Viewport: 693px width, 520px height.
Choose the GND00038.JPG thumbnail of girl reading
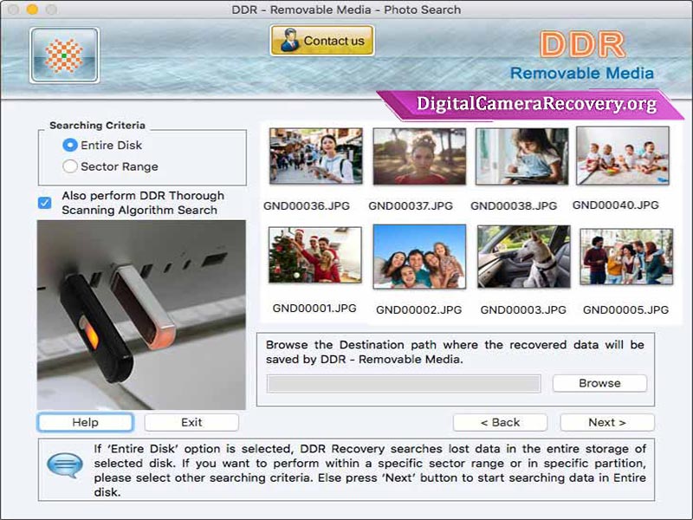[522, 157]
